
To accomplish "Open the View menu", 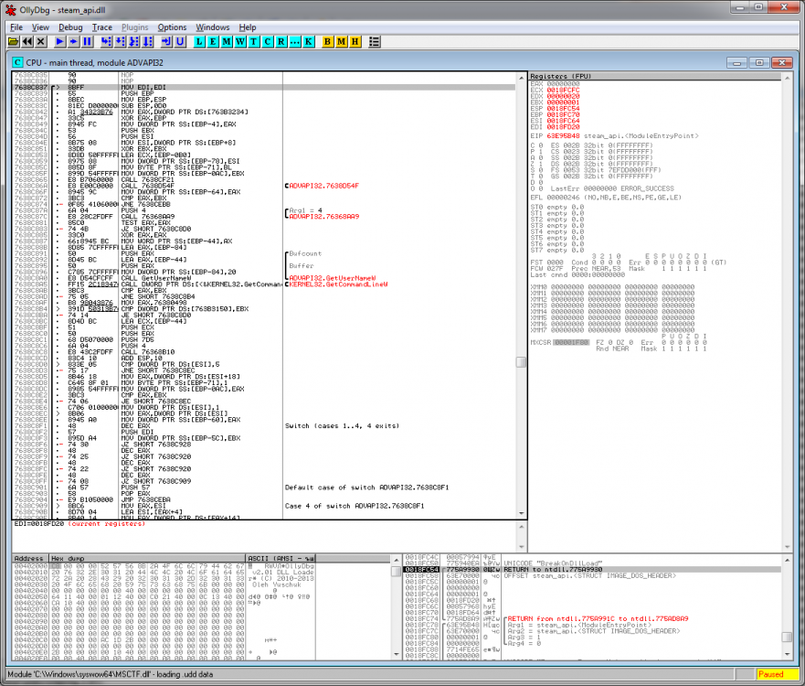I will pos(40,27).
